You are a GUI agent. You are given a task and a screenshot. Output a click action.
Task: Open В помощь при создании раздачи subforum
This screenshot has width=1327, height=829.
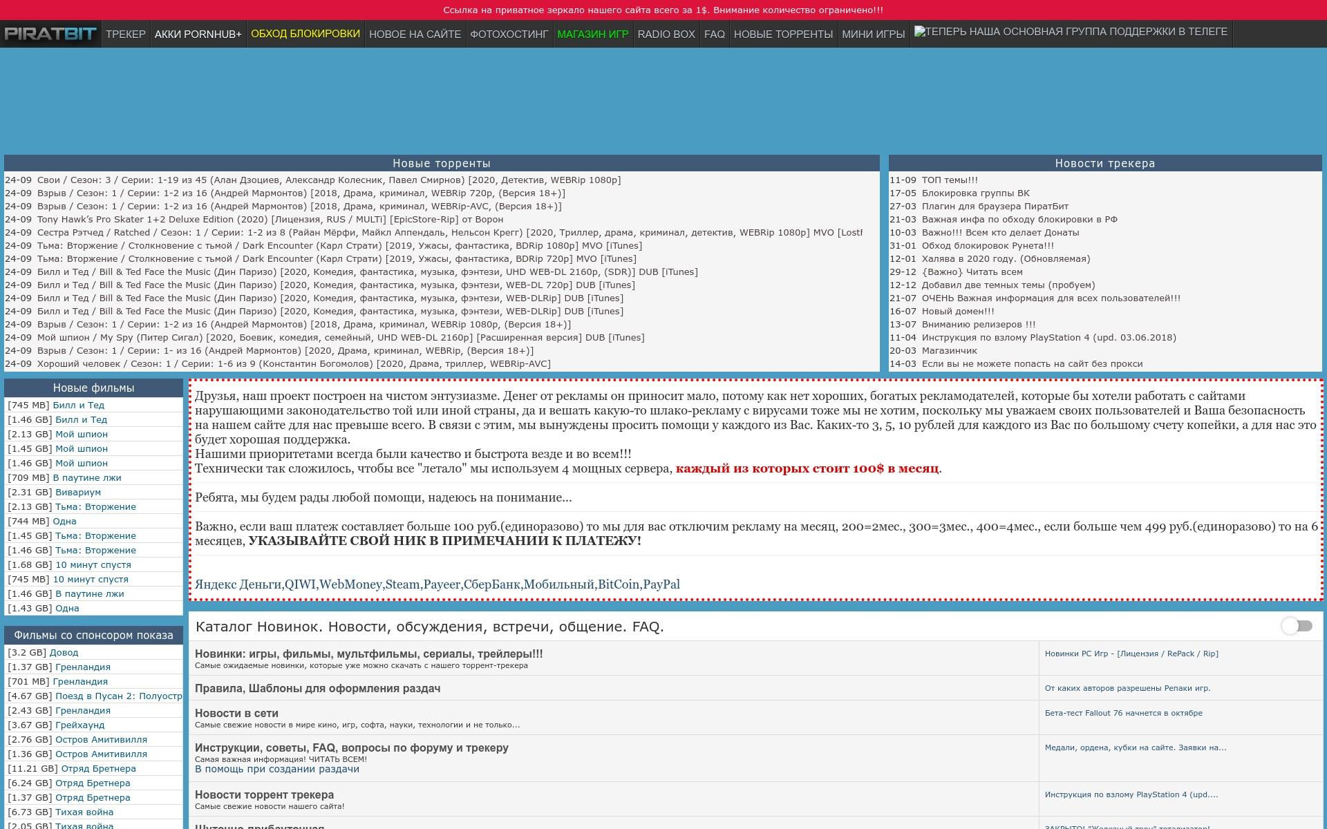(x=276, y=769)
